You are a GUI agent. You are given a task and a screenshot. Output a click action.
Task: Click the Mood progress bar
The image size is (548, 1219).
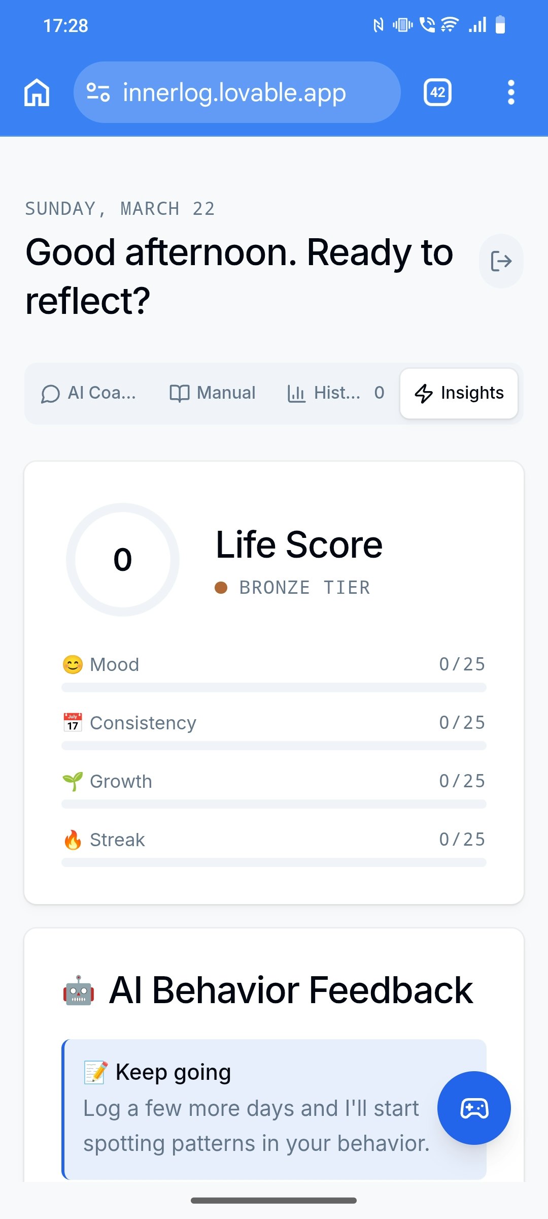click(274, 687)
